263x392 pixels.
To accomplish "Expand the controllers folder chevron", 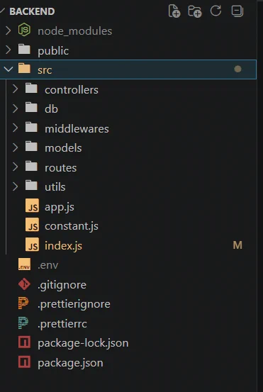I will point(16,89).
